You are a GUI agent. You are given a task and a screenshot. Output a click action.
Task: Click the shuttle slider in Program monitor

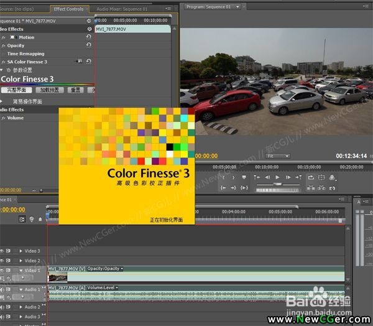pyautogui.click(x=278, y=184)
